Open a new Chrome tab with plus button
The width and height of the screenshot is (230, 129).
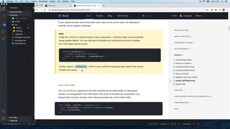pyautogui.click(x=104, y=6)
